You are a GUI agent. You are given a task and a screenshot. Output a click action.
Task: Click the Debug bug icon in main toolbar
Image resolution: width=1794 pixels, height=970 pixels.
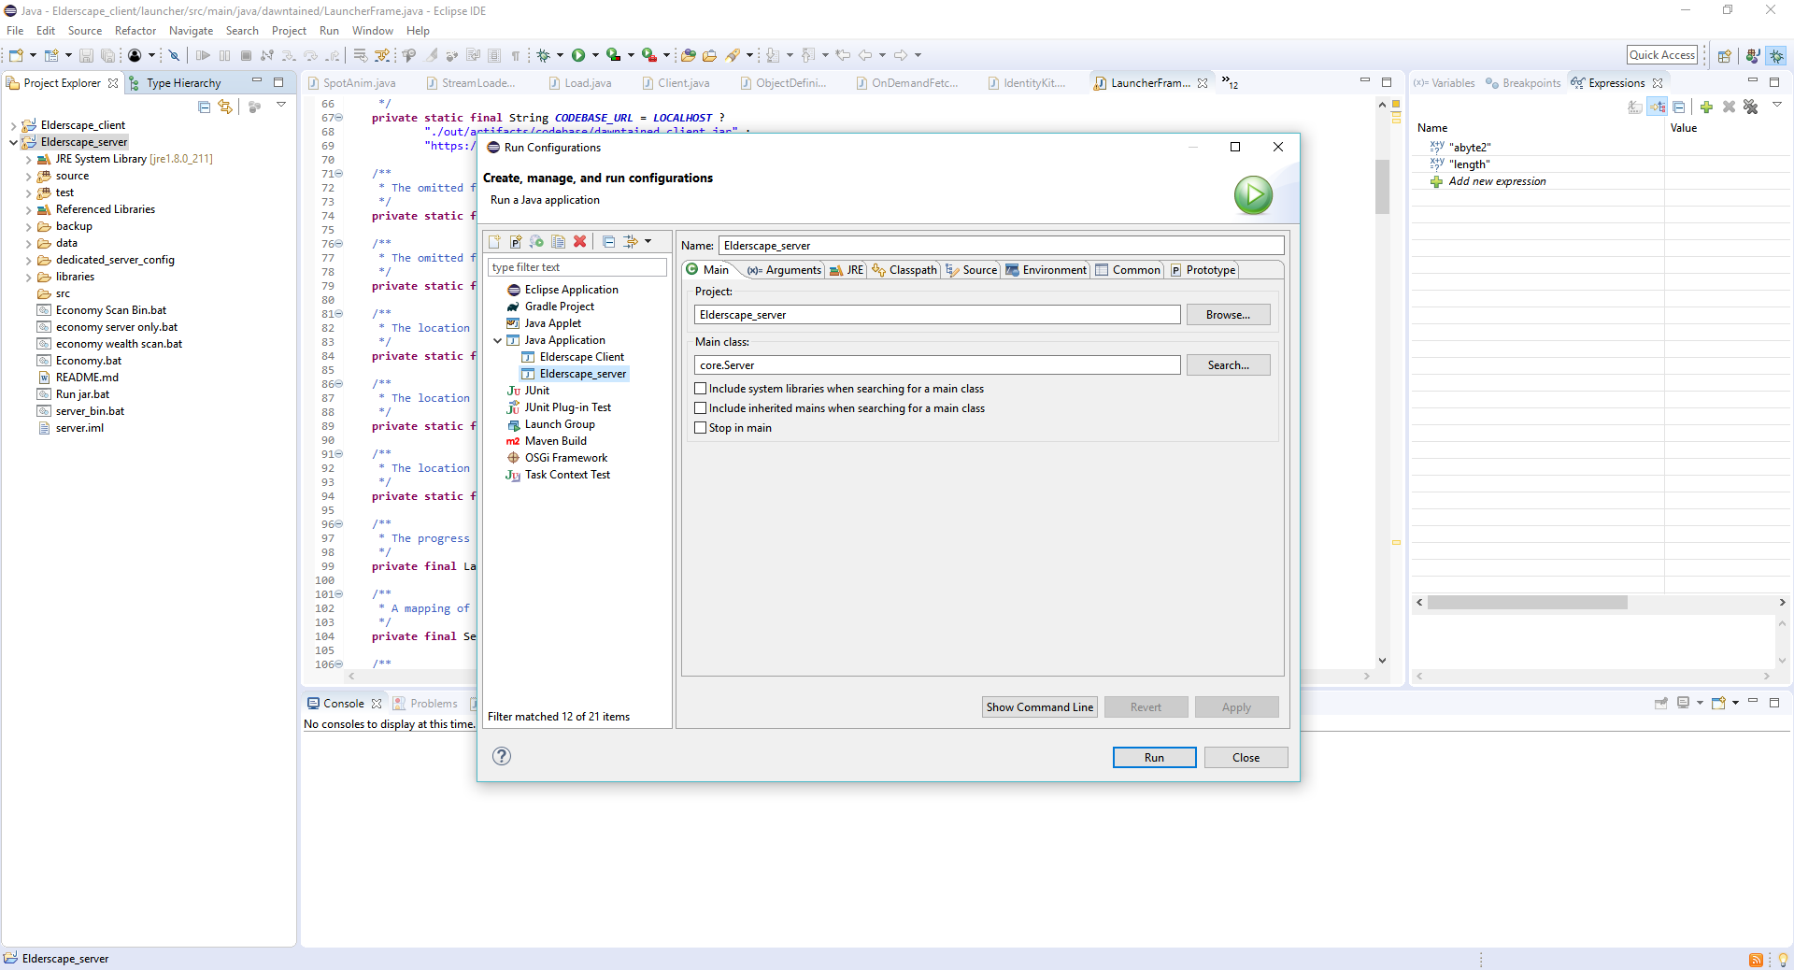pos(543,56)
